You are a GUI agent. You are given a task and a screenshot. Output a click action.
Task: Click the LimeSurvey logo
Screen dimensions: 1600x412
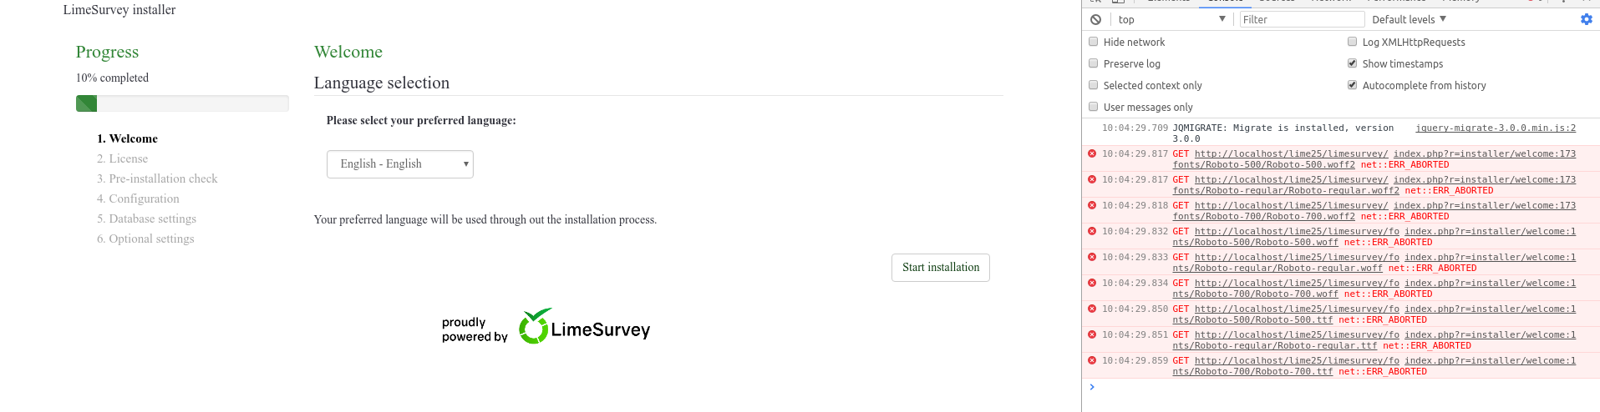pyautogui.click(x=584, y=327)
